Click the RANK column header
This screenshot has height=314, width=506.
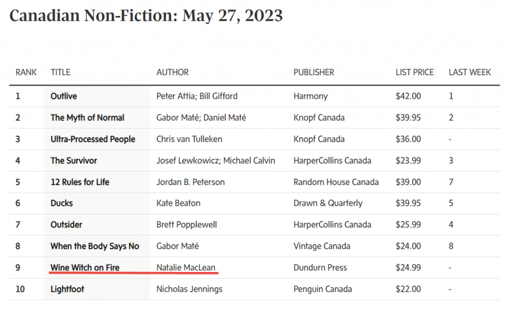coord(26,72)
